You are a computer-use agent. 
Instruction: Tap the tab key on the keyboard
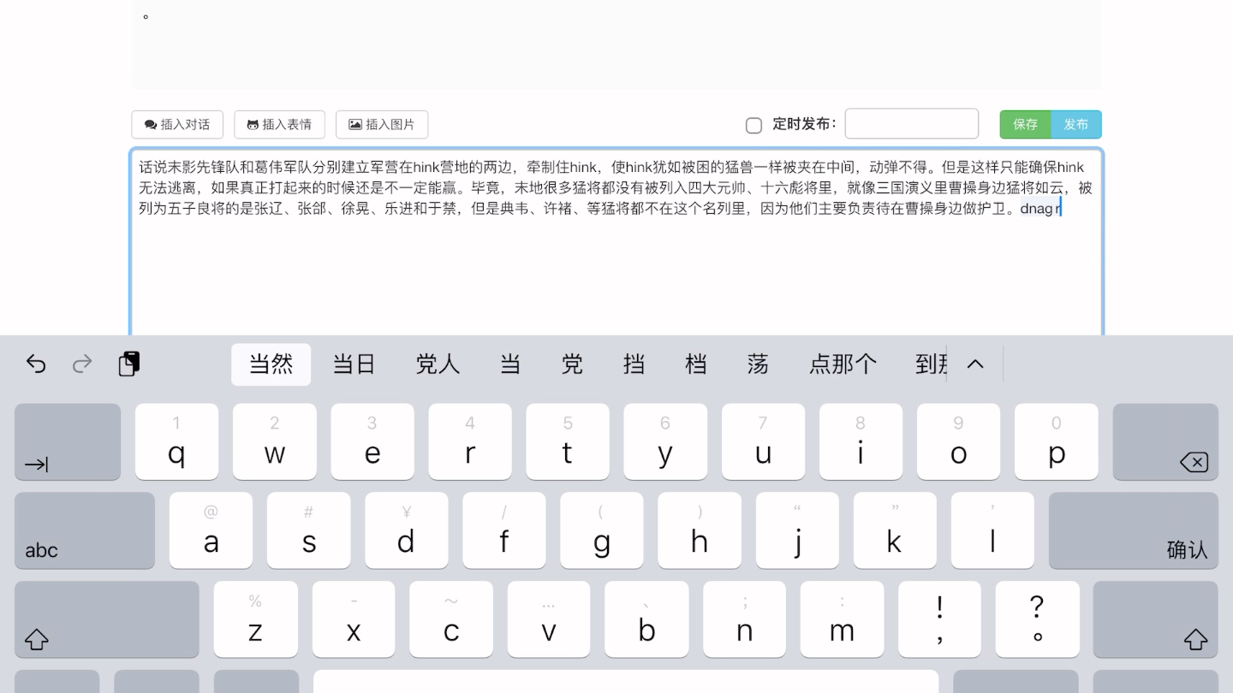click(x=68, y=441)
